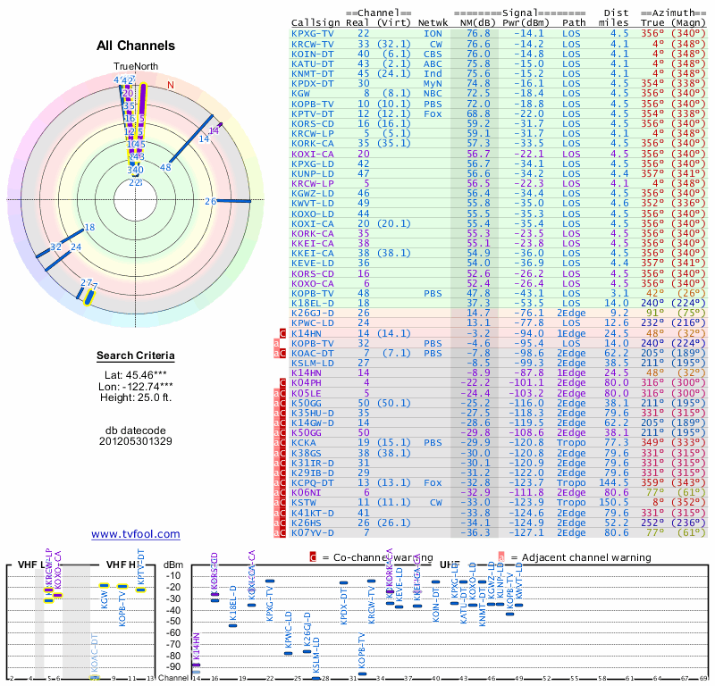Image resolution: width=715 pixels, height=686 pixels.
Task: Click the 'UHF' band label in the chart
Action: point(450,565)
